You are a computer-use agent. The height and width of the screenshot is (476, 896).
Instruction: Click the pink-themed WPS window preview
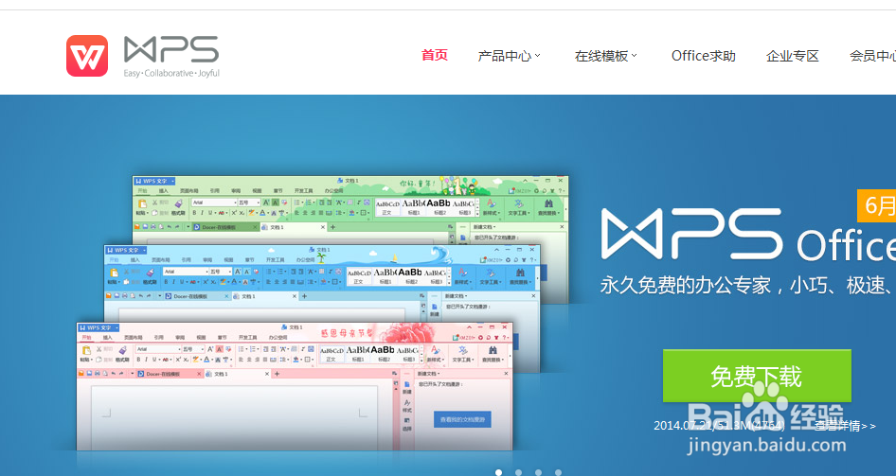(x=295, y=386)
